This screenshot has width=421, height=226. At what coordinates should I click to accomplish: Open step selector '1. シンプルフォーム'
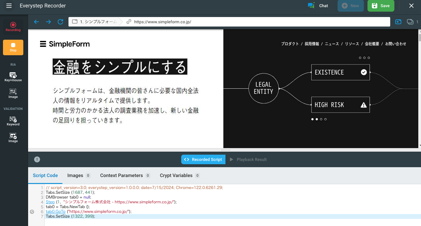95,22
